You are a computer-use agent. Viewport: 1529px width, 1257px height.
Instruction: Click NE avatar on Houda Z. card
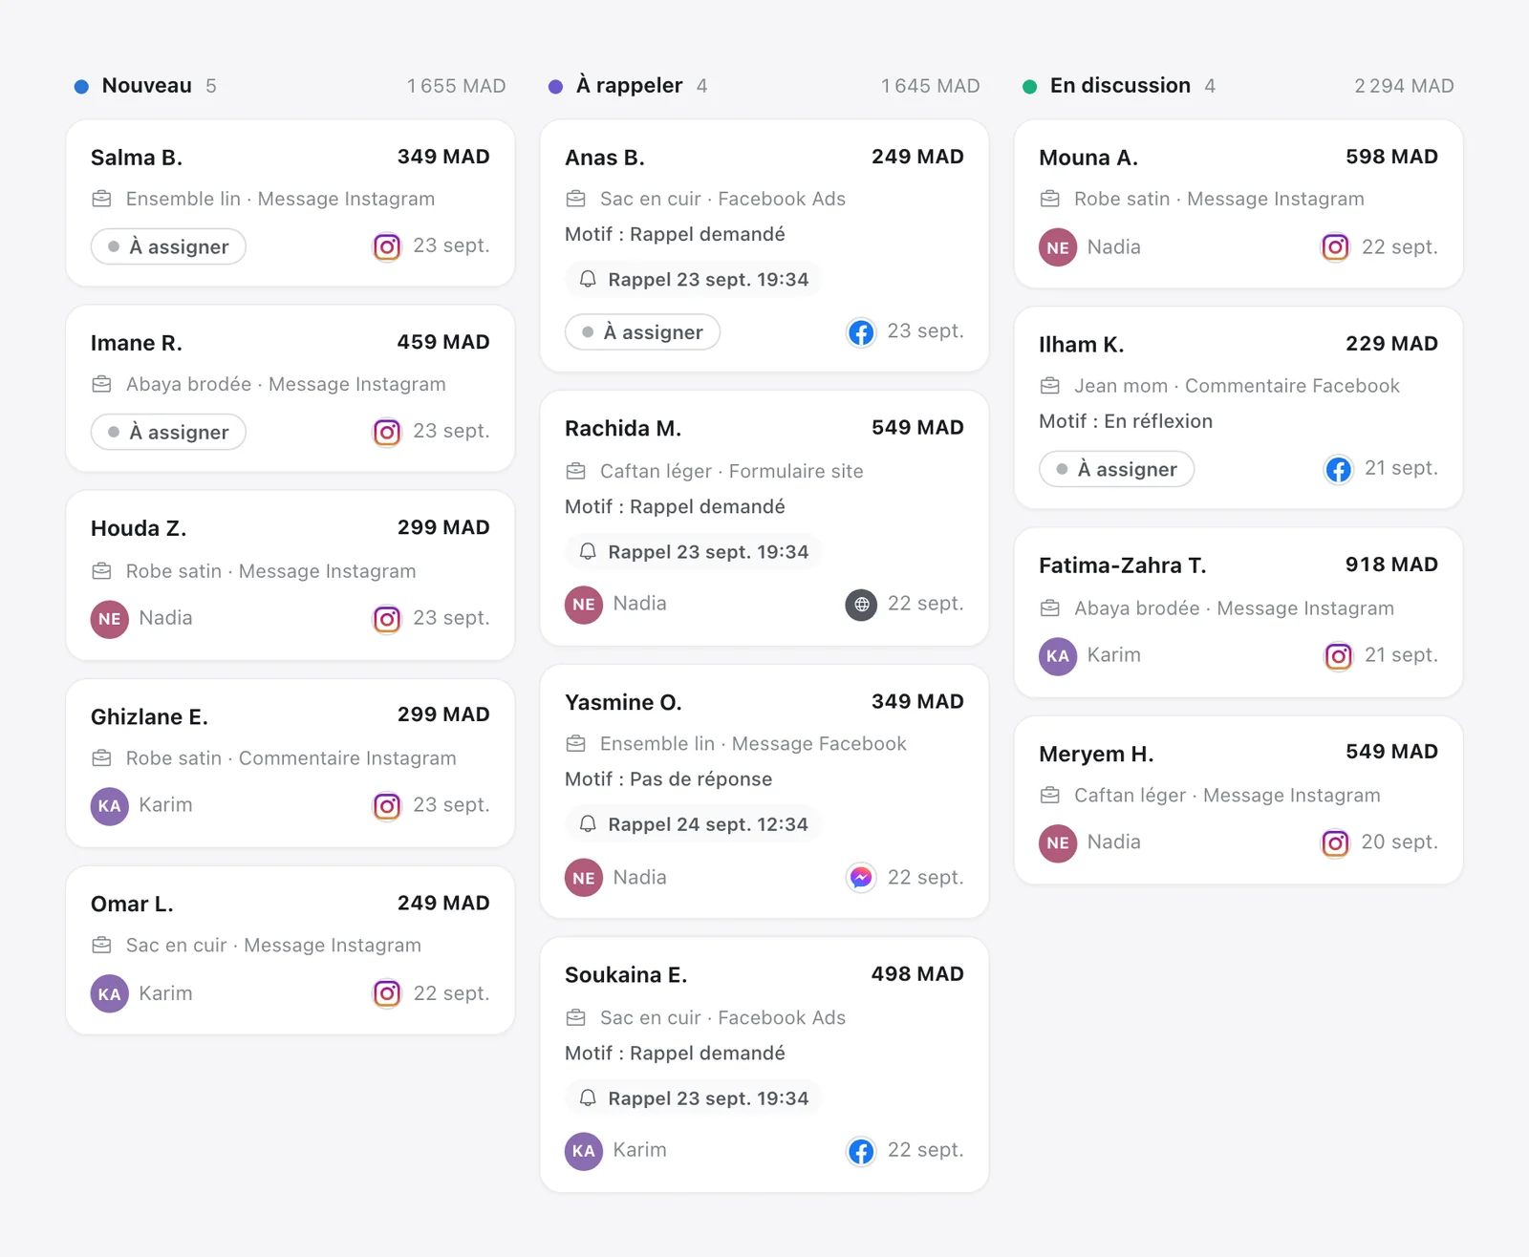point(110,619)
